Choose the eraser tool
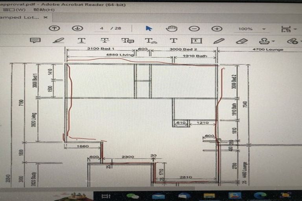This screenshot has width=302, height=201. coord(242,40)
